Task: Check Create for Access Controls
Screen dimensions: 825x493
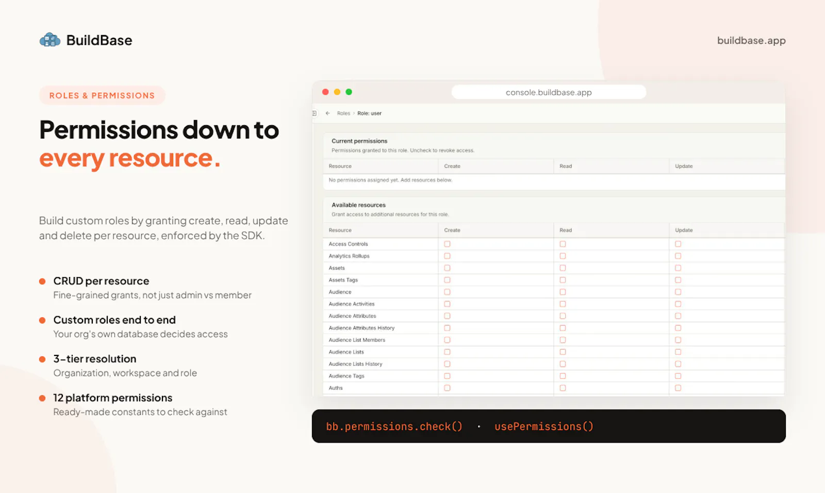Action: click(x=447, y=244)
